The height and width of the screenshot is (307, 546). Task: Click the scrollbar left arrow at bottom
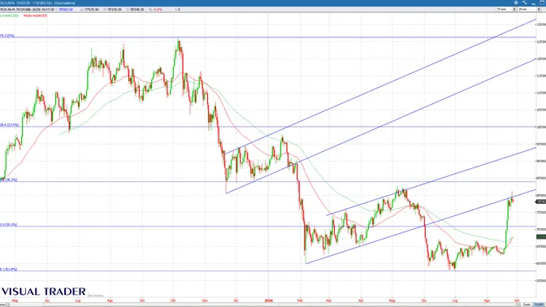pyautogui.click(x=7, y=305)
